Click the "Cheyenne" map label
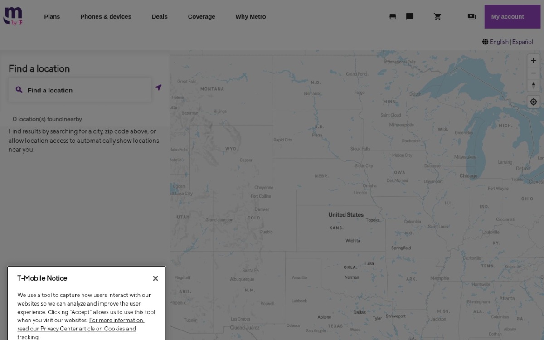544x340 pixels. point(264,188)
